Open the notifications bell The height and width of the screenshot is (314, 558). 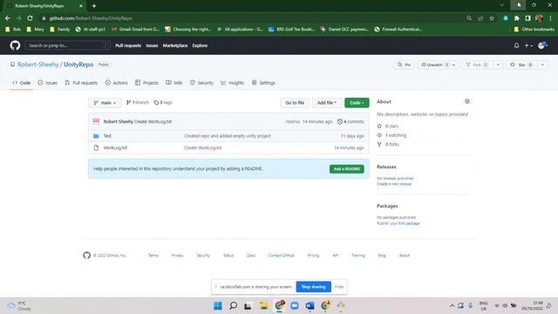coord(516,45)
